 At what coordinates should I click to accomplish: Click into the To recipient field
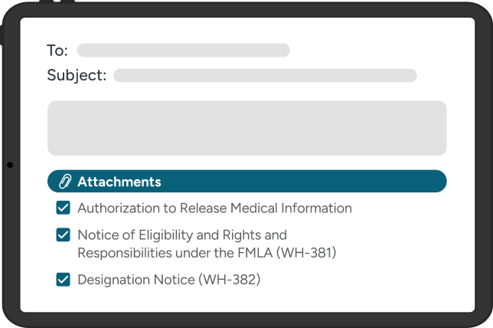[x=183, y=51]
